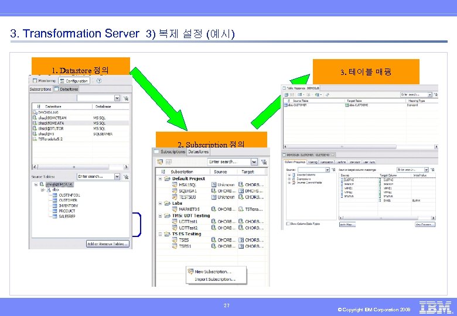Open the Column Mappings tab
Viewport: 457px width, 316px height.
295,162
